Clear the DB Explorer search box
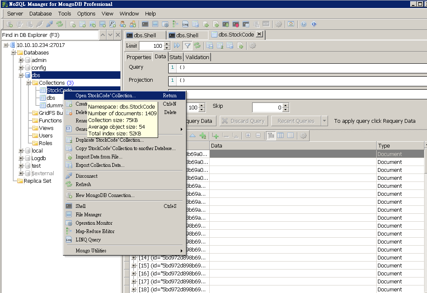Image resolution: width=427 pixels, height=293 pixels. [117, 35]
